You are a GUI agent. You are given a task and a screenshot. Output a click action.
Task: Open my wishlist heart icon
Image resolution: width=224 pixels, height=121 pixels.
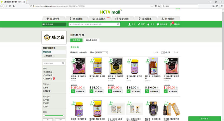(x=158, y=24)
